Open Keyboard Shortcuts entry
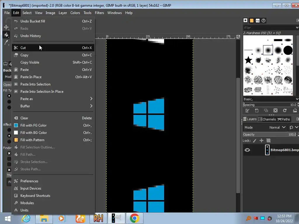The width and height of the screenshot is (299, 224). point(53,196)
